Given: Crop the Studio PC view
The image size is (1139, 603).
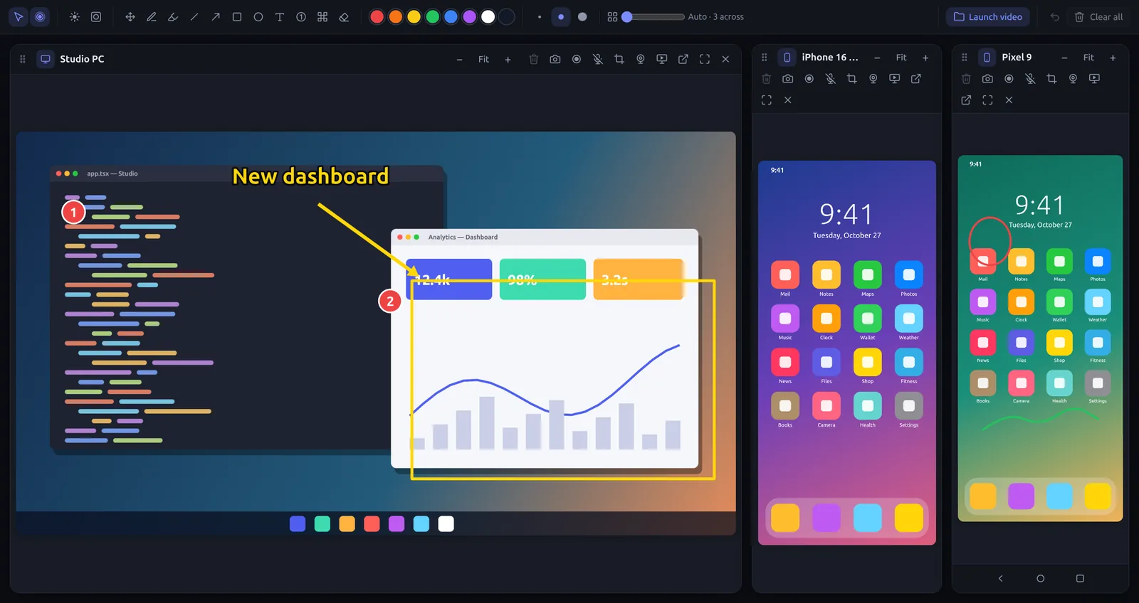Looking at the screenshot, I should [x=619, y=59].
